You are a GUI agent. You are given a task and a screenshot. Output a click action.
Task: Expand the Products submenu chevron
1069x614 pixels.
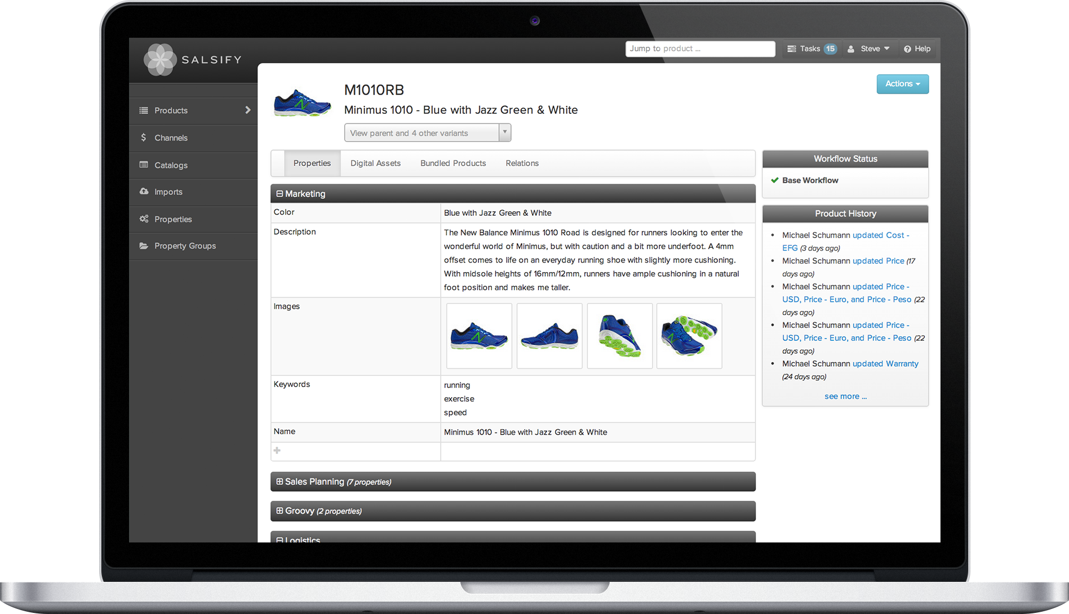click(247, 110)
